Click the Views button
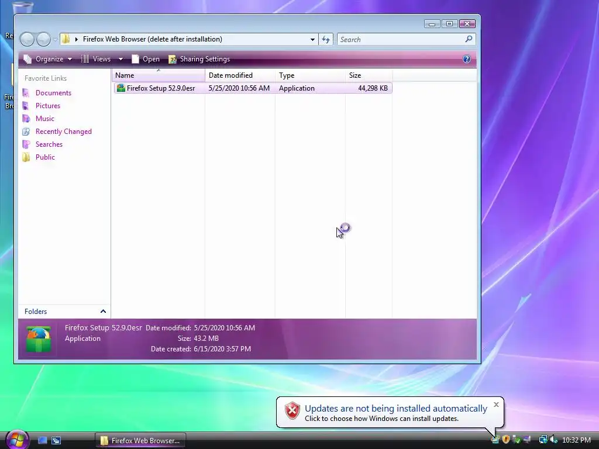Image resolution: width=599 pixels, height=449 pixels. [x=97, y=59]
